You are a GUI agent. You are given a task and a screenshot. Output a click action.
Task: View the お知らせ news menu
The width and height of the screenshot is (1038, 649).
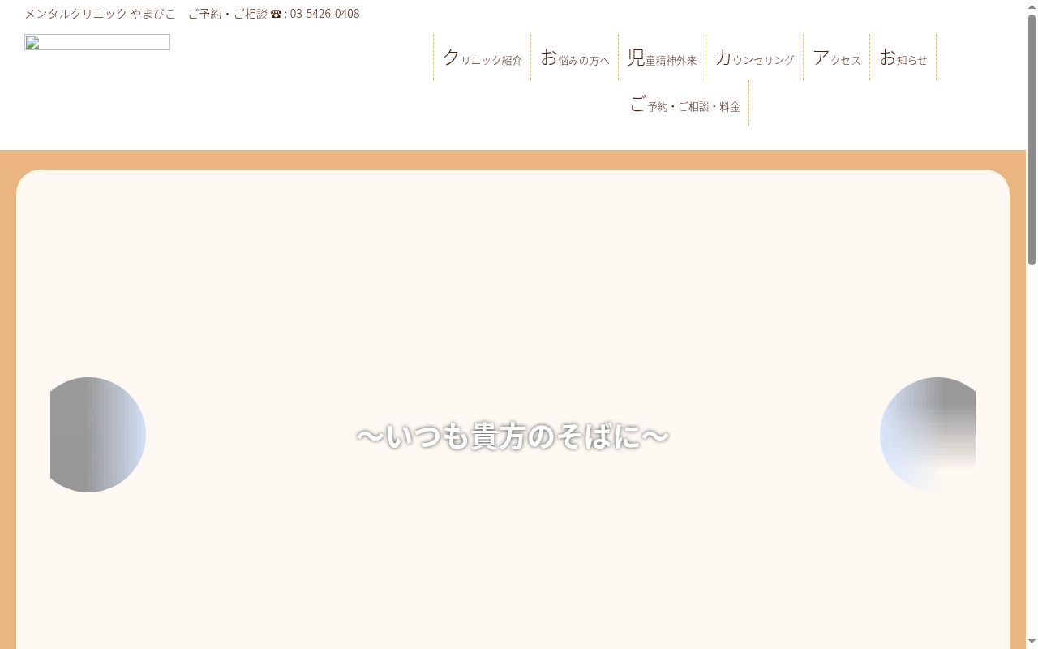[x=903, y=58]
